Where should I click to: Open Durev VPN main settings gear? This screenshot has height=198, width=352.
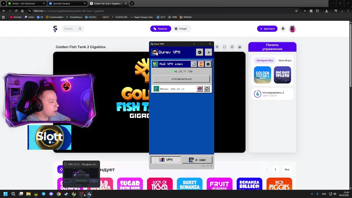(x=200, y=52)
